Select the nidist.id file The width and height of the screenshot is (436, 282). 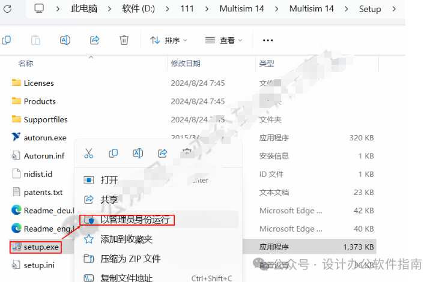point(38,174)
